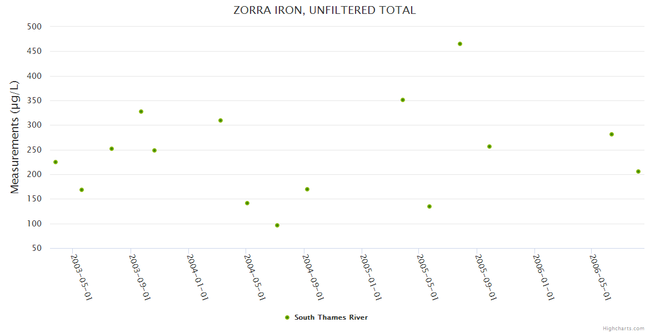Image resolution: width=650 pixels, height=333 pixels.
Task: Click the highest data point near 465 µg/L
Action: click(460, 44)
